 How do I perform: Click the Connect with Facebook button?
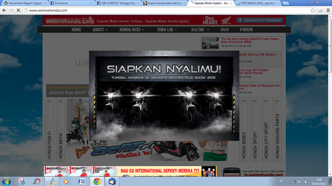click(x=260, y=20)
